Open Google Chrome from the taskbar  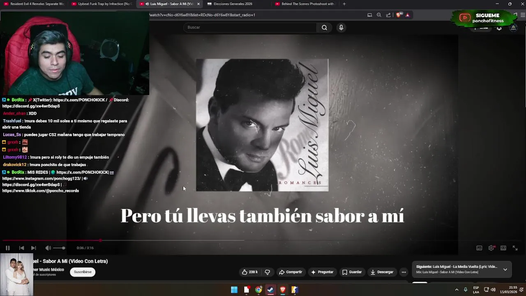click(x=258, y=290)
